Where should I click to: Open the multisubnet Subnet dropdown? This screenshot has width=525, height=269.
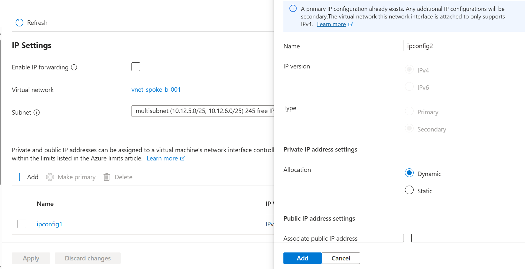[203, 111]
